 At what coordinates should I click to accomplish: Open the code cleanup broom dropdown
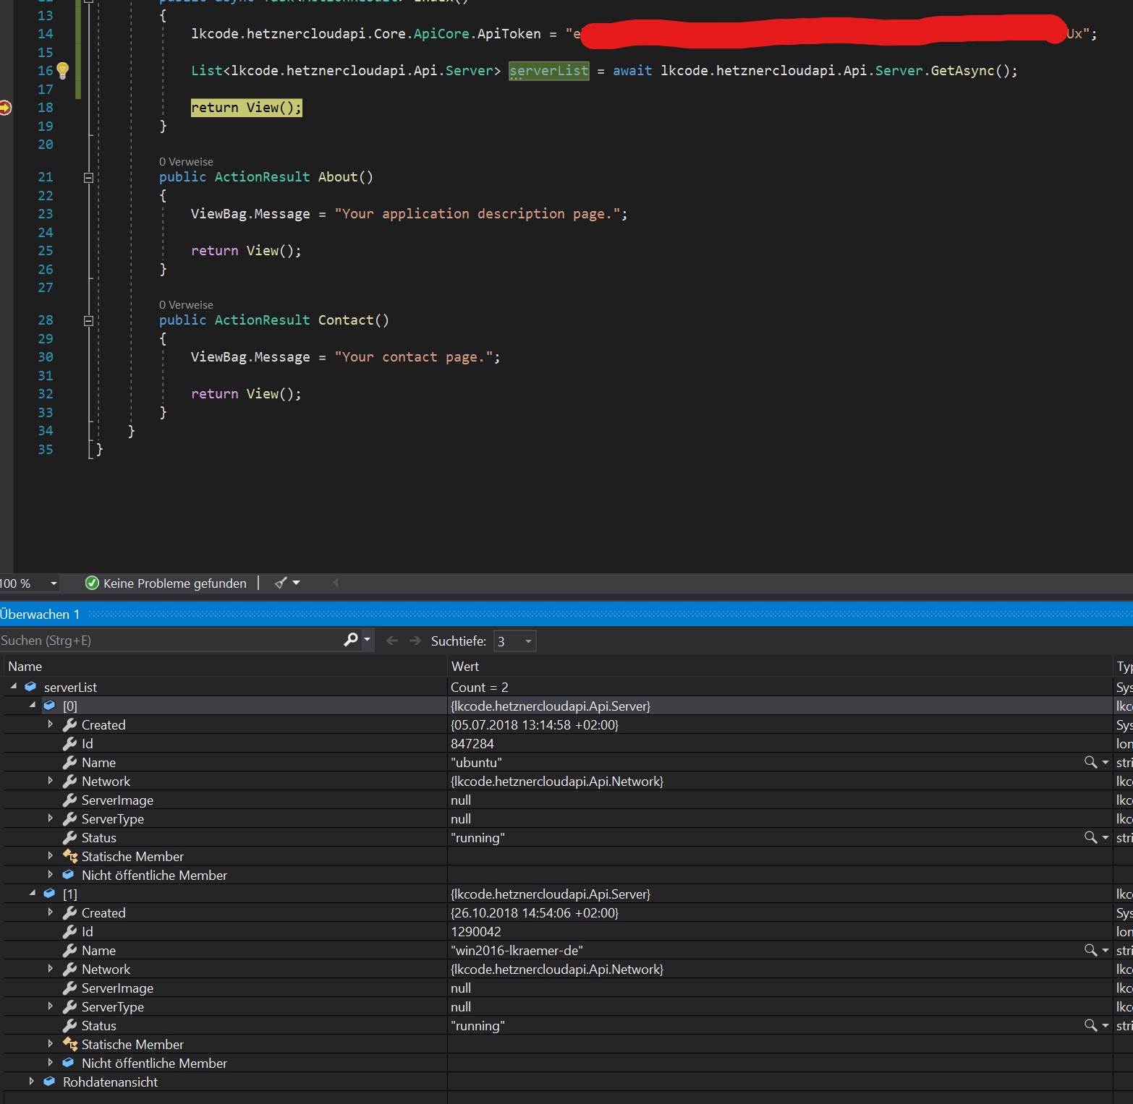pos(296,583)
